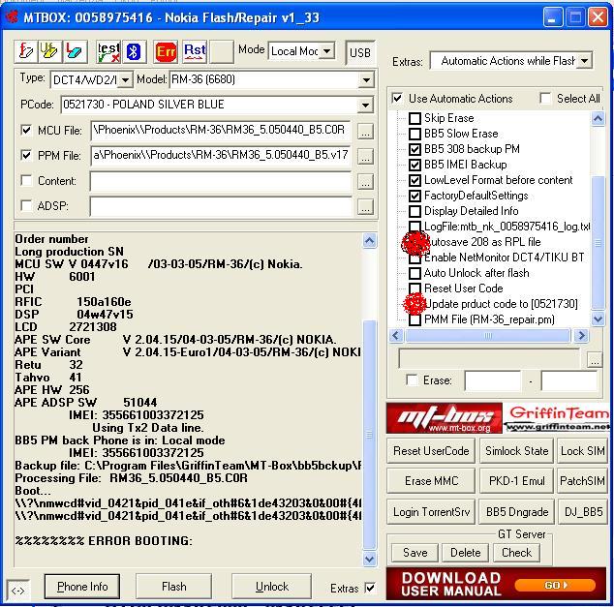
Task: Click the ADSP path field
Action: coord(221,206)
